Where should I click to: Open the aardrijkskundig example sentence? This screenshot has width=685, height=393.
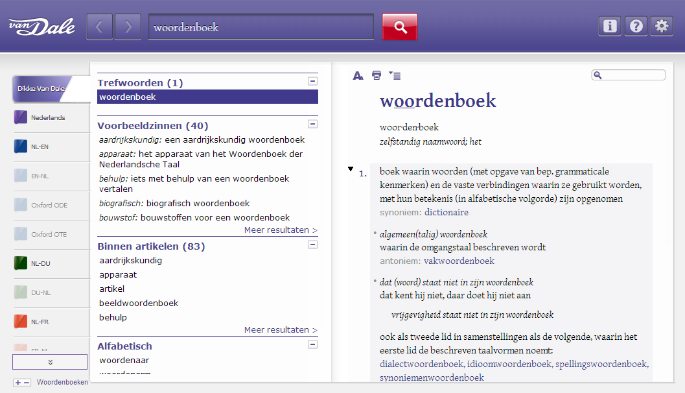202,140
